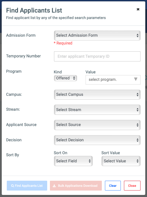147x197 pixels.
Task: Click the Temporary Number input field
Action: pyautogui.click(x=97, y=56)
